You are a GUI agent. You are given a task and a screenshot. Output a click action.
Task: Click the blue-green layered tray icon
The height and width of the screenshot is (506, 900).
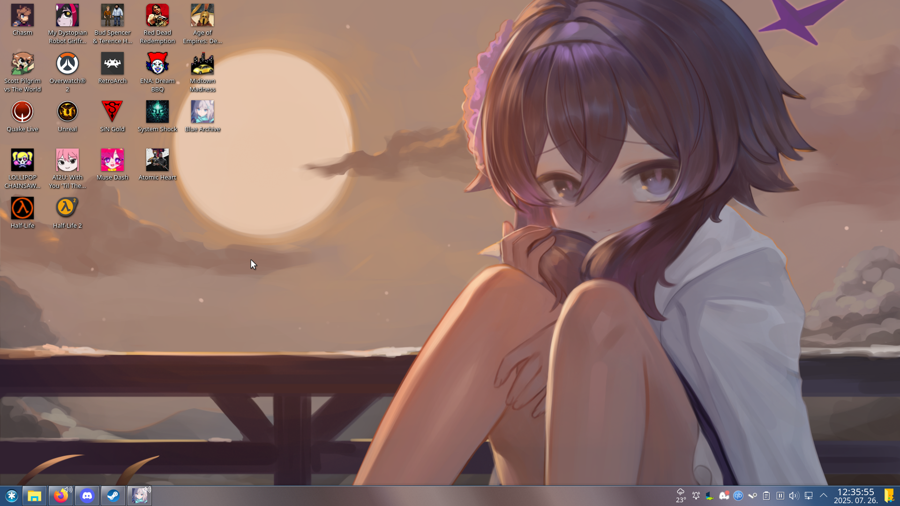(710, 496)
